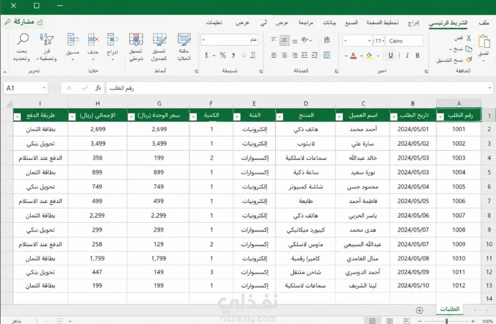Expand the formula bar chevron
The width and height of the screenshot is (496, 324).
[x=490, y=88]
